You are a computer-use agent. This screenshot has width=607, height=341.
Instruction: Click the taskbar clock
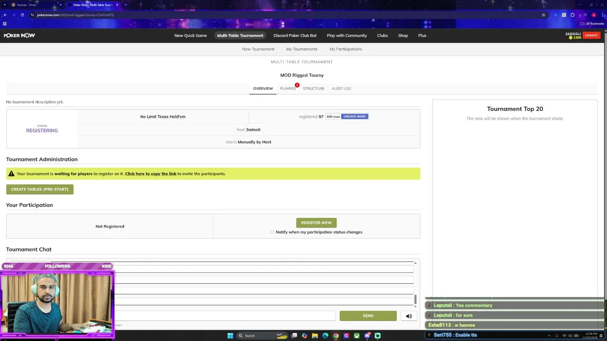pyautogui.click(x=591, y=336)
